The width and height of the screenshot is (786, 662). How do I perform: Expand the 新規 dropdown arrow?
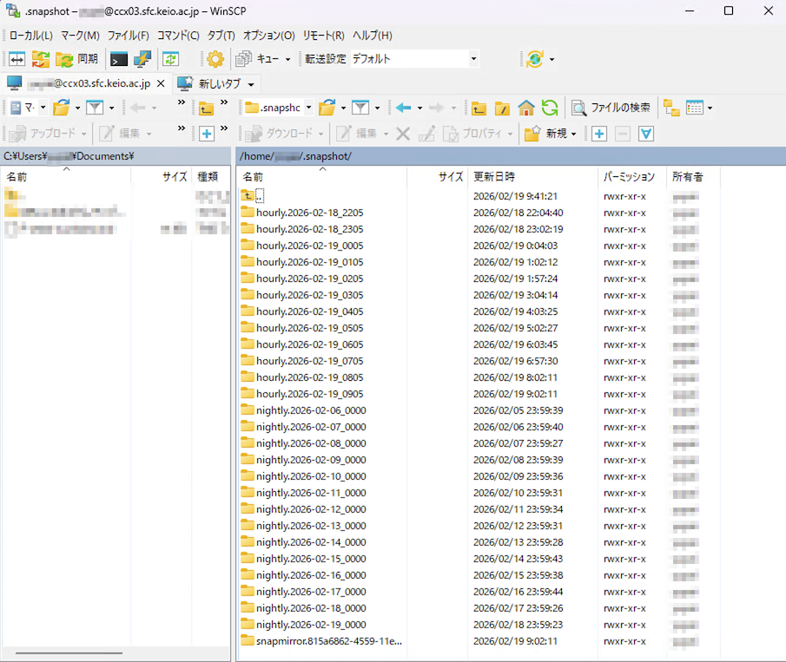click(x=573, y=134)
